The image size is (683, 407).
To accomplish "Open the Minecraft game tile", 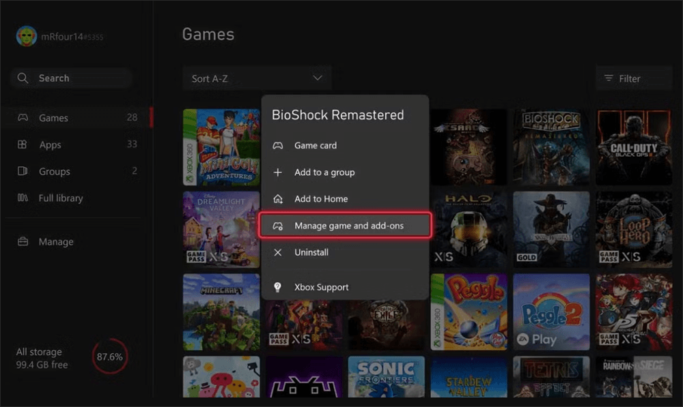I will [221, 312].
